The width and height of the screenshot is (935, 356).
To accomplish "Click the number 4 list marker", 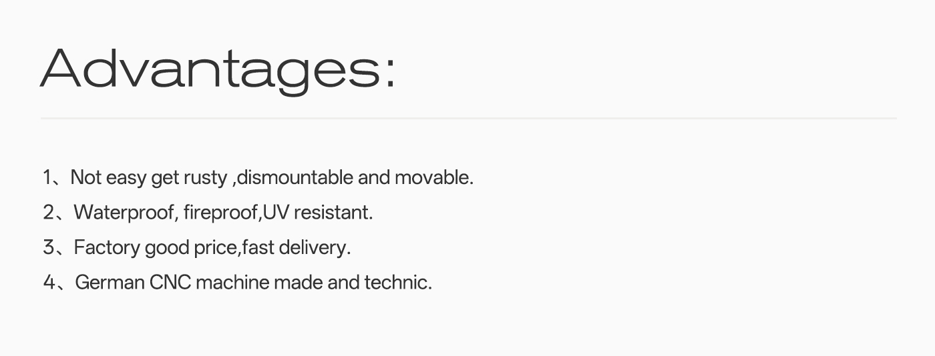I will pos(49,283).
